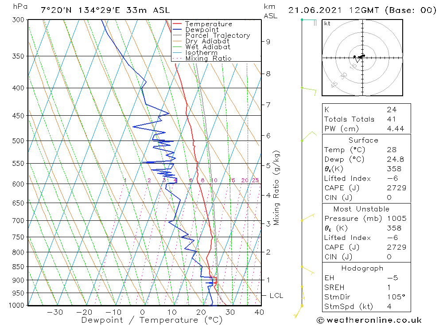Click the blue Dewpoint line sample in legend
The image size is (443, 325).
[x=177, y=29]
